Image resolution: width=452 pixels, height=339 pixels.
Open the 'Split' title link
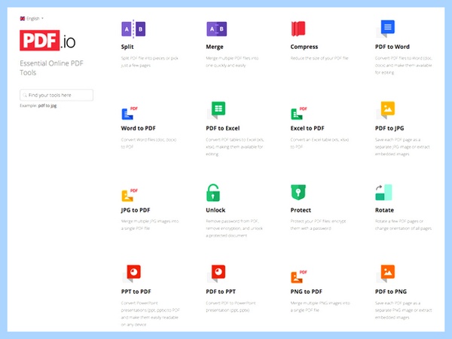(x=127, y=47)
